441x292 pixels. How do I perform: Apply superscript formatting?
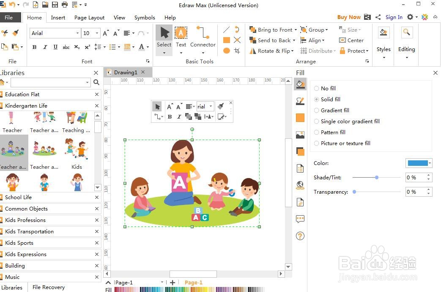pyautogui.click(x=88, y=47)
